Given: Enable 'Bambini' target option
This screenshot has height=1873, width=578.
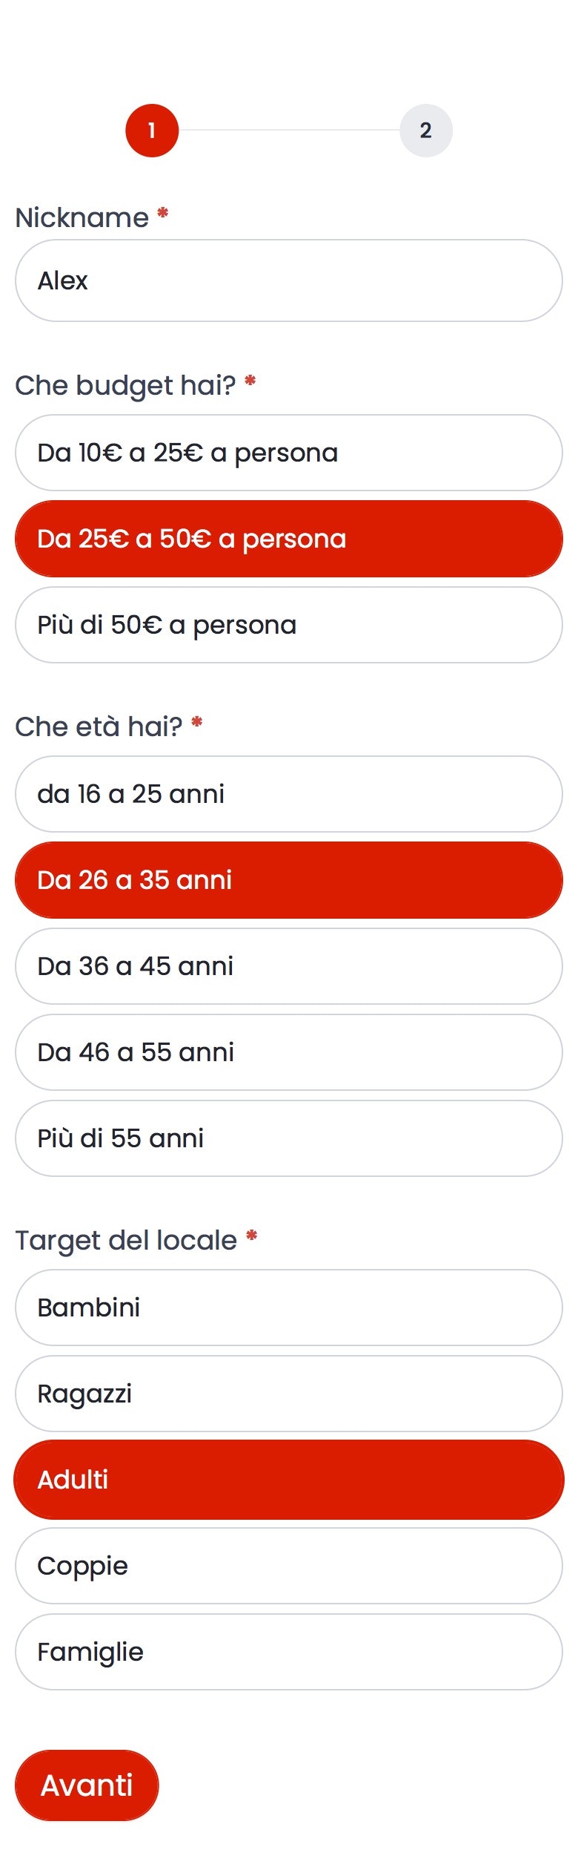Looking at the screenshot, I should (x=289, y=1307).
